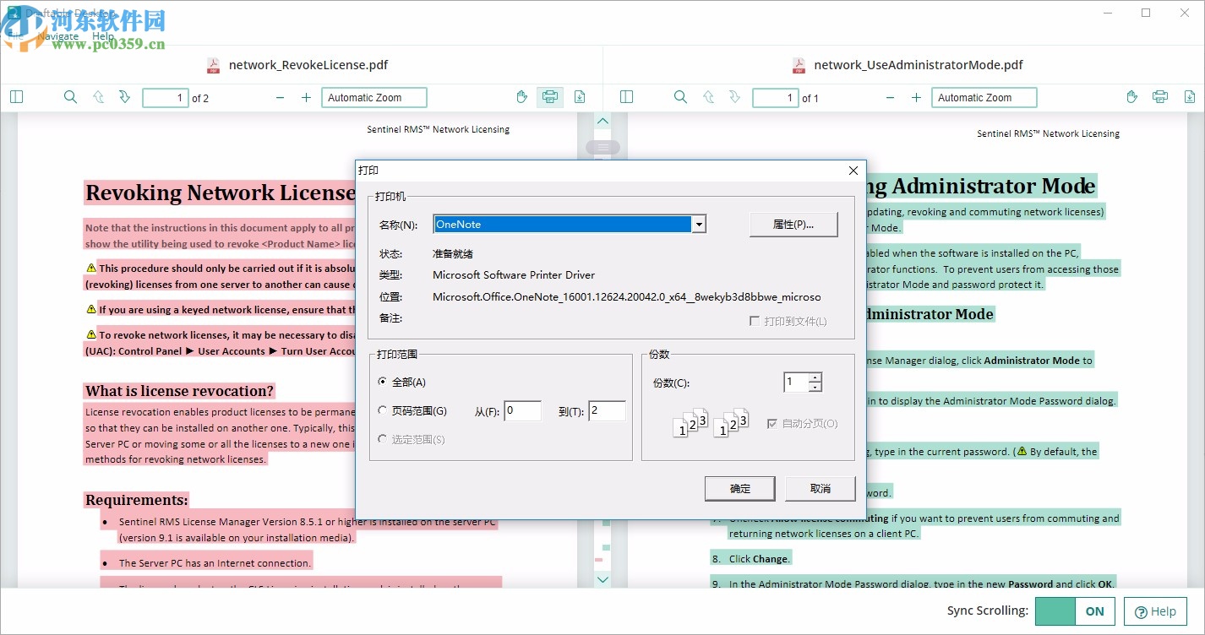The width and height of the screenshot is (1205, 635).
Task: Open the Automatic Zoom dropdown, left pane
Action: (373, 97)
